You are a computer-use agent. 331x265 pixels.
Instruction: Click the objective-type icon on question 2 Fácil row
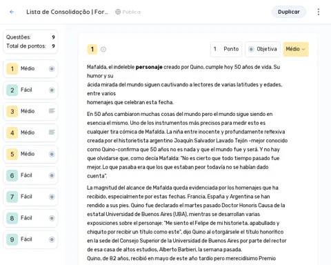(x=52, y=90)
